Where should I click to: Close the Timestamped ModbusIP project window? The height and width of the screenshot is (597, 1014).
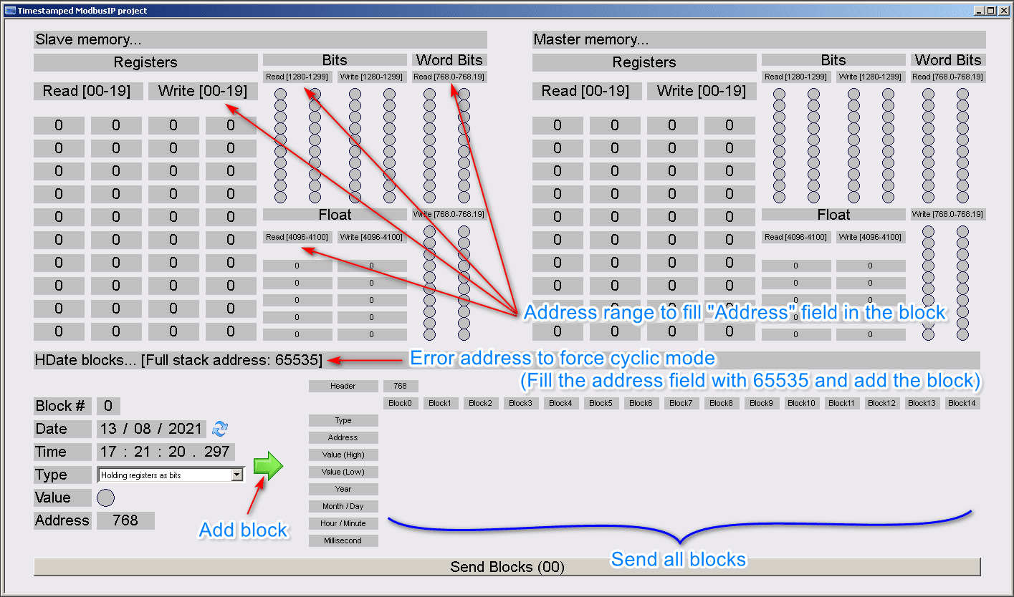click(x=1003, y=10)
